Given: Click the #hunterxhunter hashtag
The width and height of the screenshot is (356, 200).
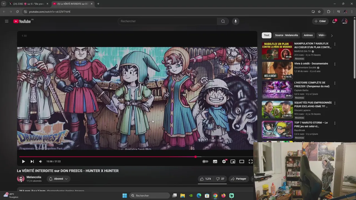Looking at the screenshot, I should pos(56,191).
